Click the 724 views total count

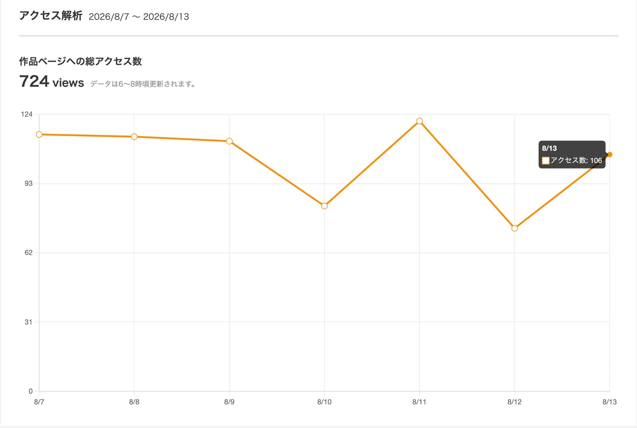pos(51,82)
